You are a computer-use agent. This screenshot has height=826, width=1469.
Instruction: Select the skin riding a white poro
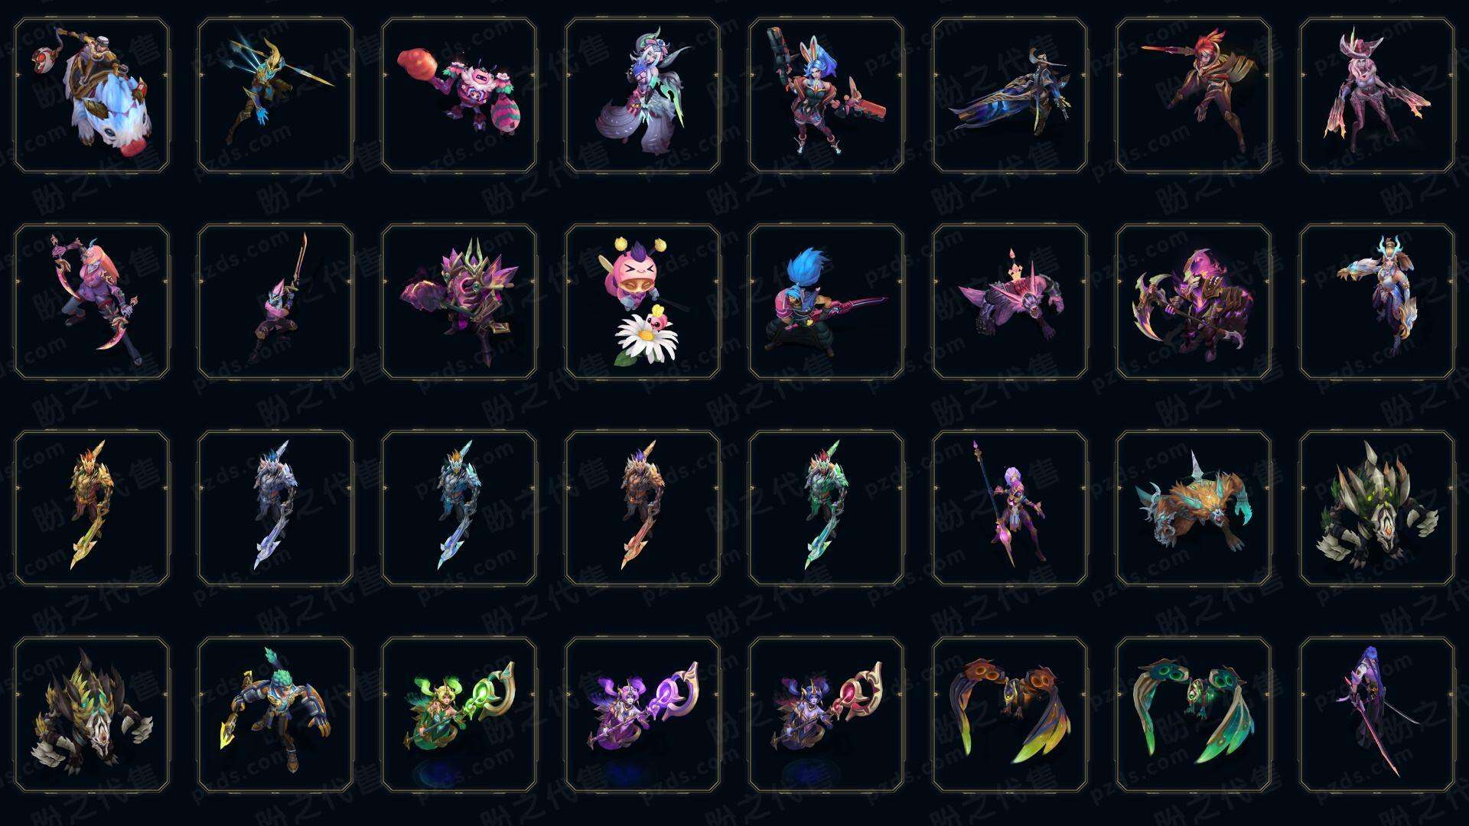(x=92, y=96)
